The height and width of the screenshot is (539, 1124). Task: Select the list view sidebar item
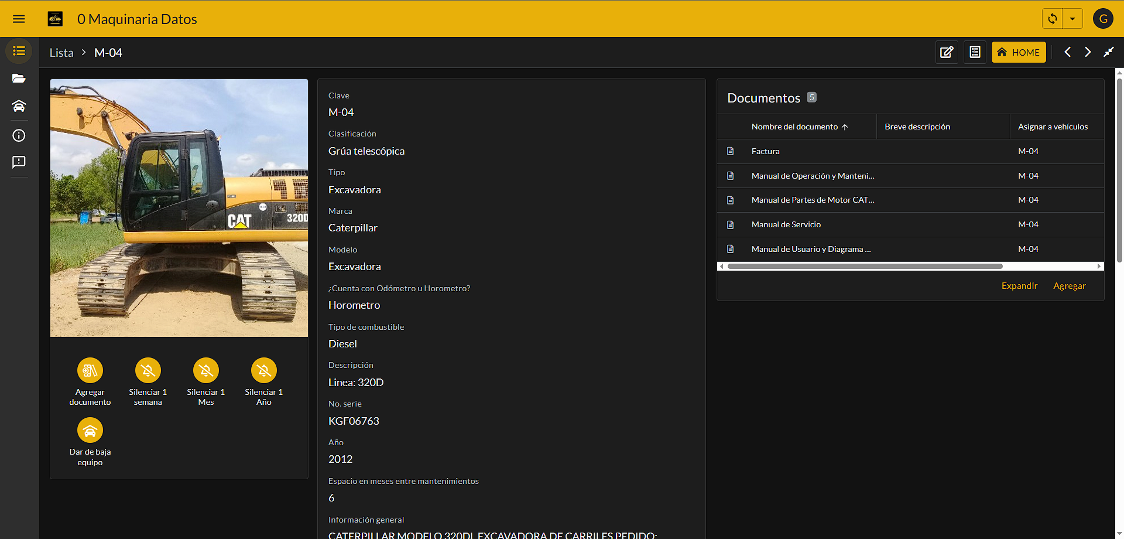19,51
